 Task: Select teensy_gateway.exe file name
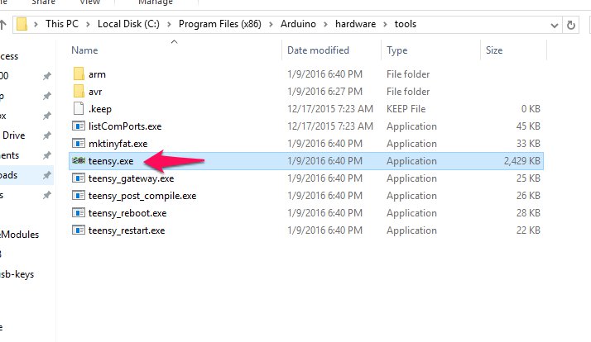tap(131, 178)
